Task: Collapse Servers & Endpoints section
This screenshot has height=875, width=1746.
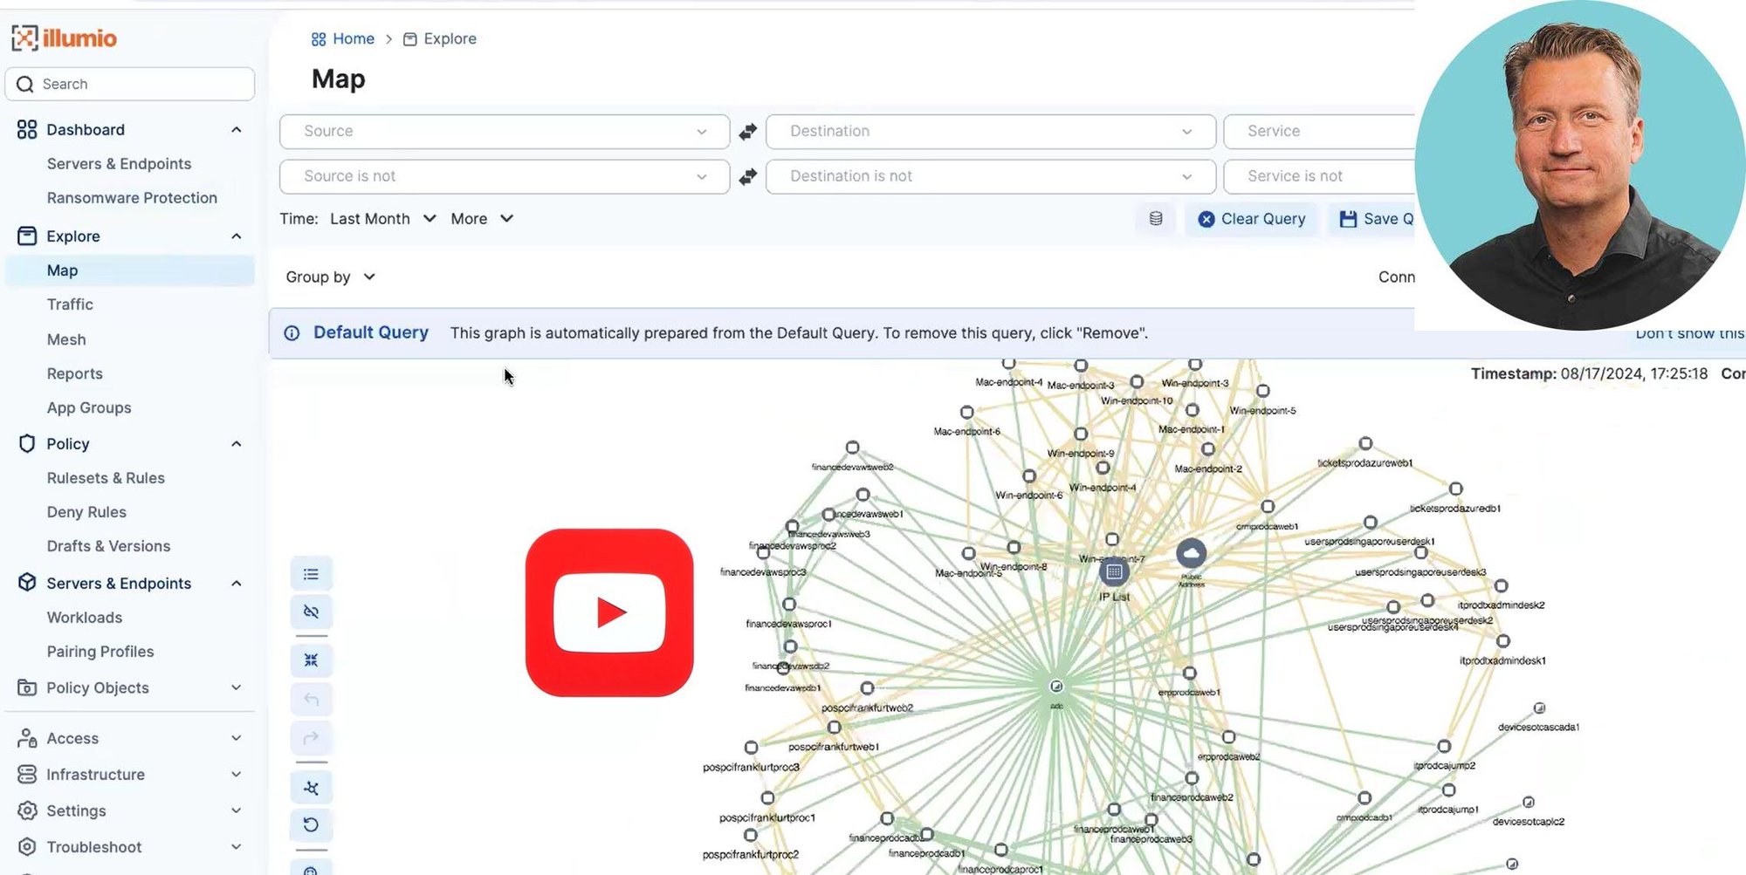Action: (x=237, y=583)
